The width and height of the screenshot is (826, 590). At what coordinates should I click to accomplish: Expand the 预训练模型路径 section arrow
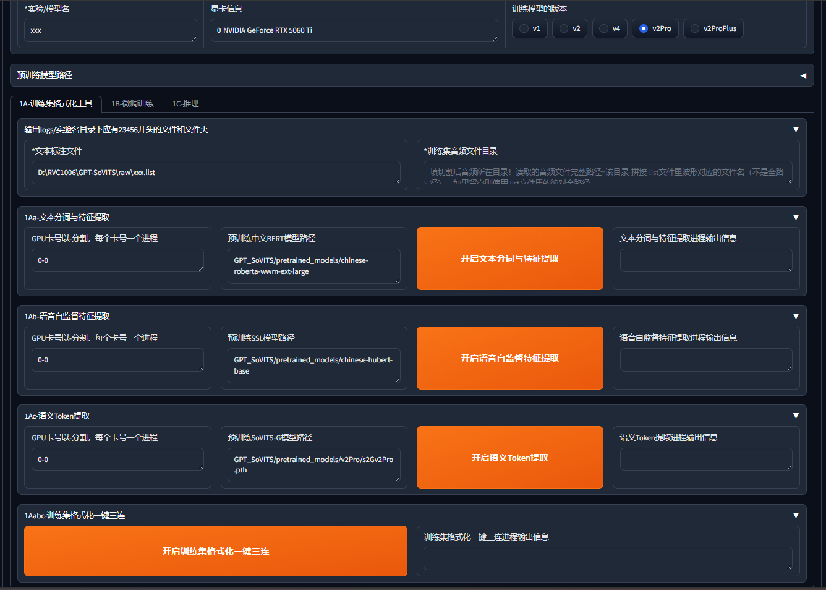pos(803,75)
